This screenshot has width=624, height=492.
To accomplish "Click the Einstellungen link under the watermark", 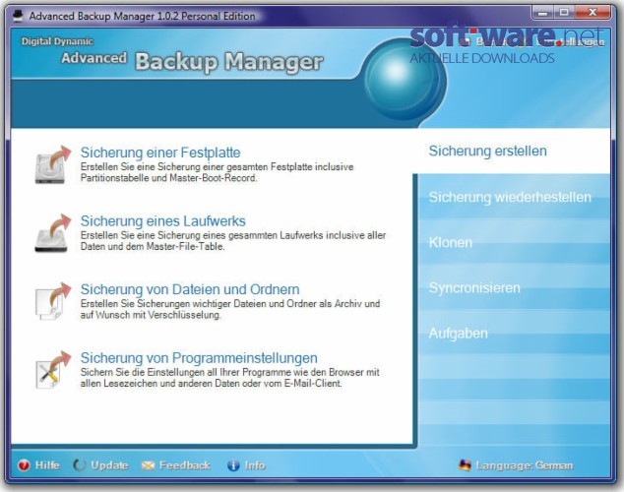I will pyautogui.click(x=570, y=41).
